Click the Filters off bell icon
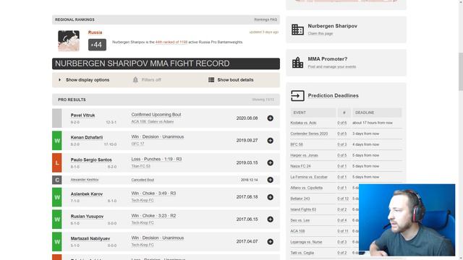Screen dimensions: 463x260 point(135,80)
